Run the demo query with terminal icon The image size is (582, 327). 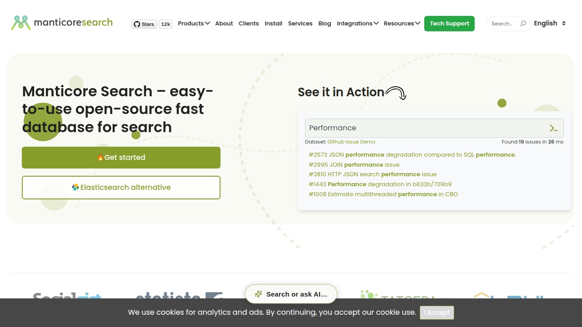click(553, 128)
